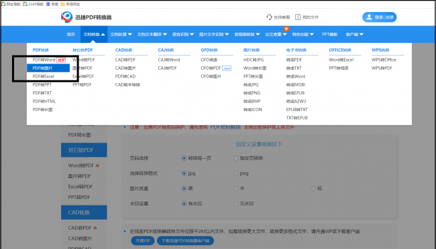Choose PDF转Word in dropdown menu

44,60
